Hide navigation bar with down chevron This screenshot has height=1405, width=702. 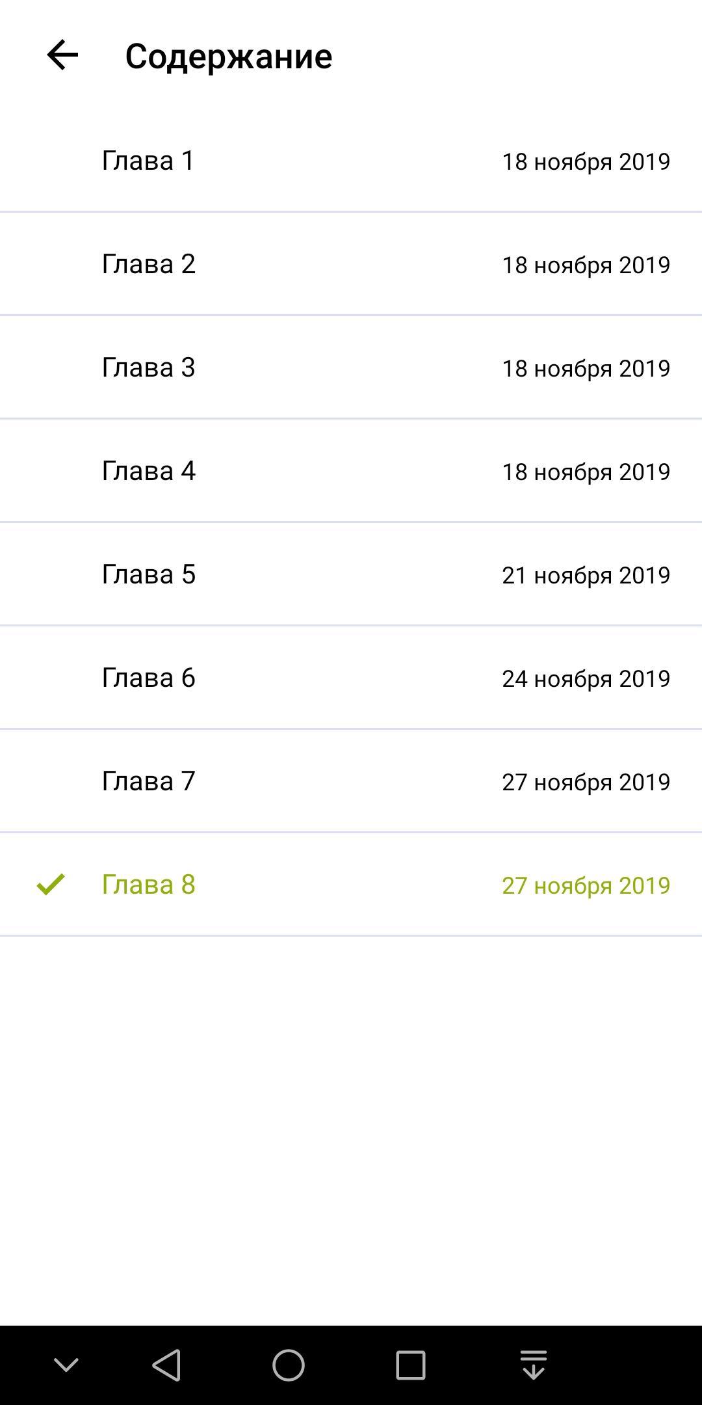click(66, 1365)
